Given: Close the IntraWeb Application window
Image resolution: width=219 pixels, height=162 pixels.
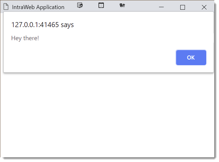Looking at the screenshot, I should (204, 7).
